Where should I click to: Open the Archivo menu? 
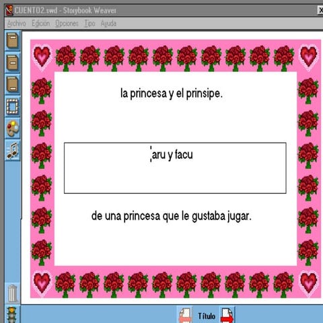click(16, 24)
